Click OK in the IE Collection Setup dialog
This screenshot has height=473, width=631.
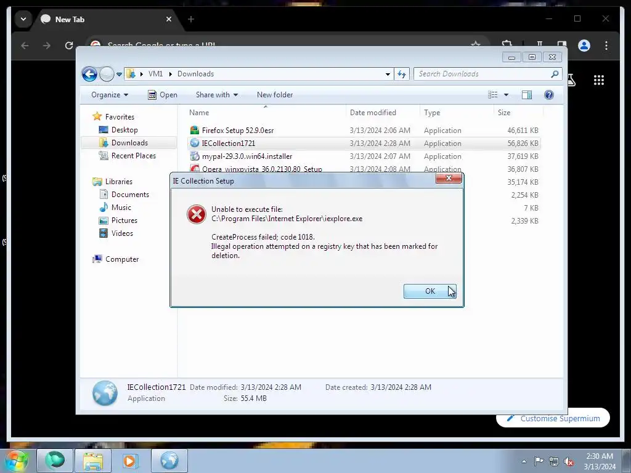[429, 291]
